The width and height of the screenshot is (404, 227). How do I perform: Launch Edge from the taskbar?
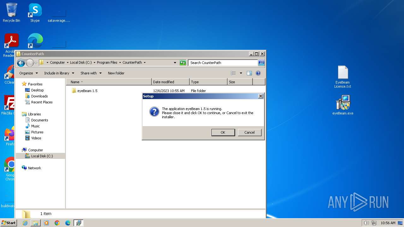(x=68, y=223)
